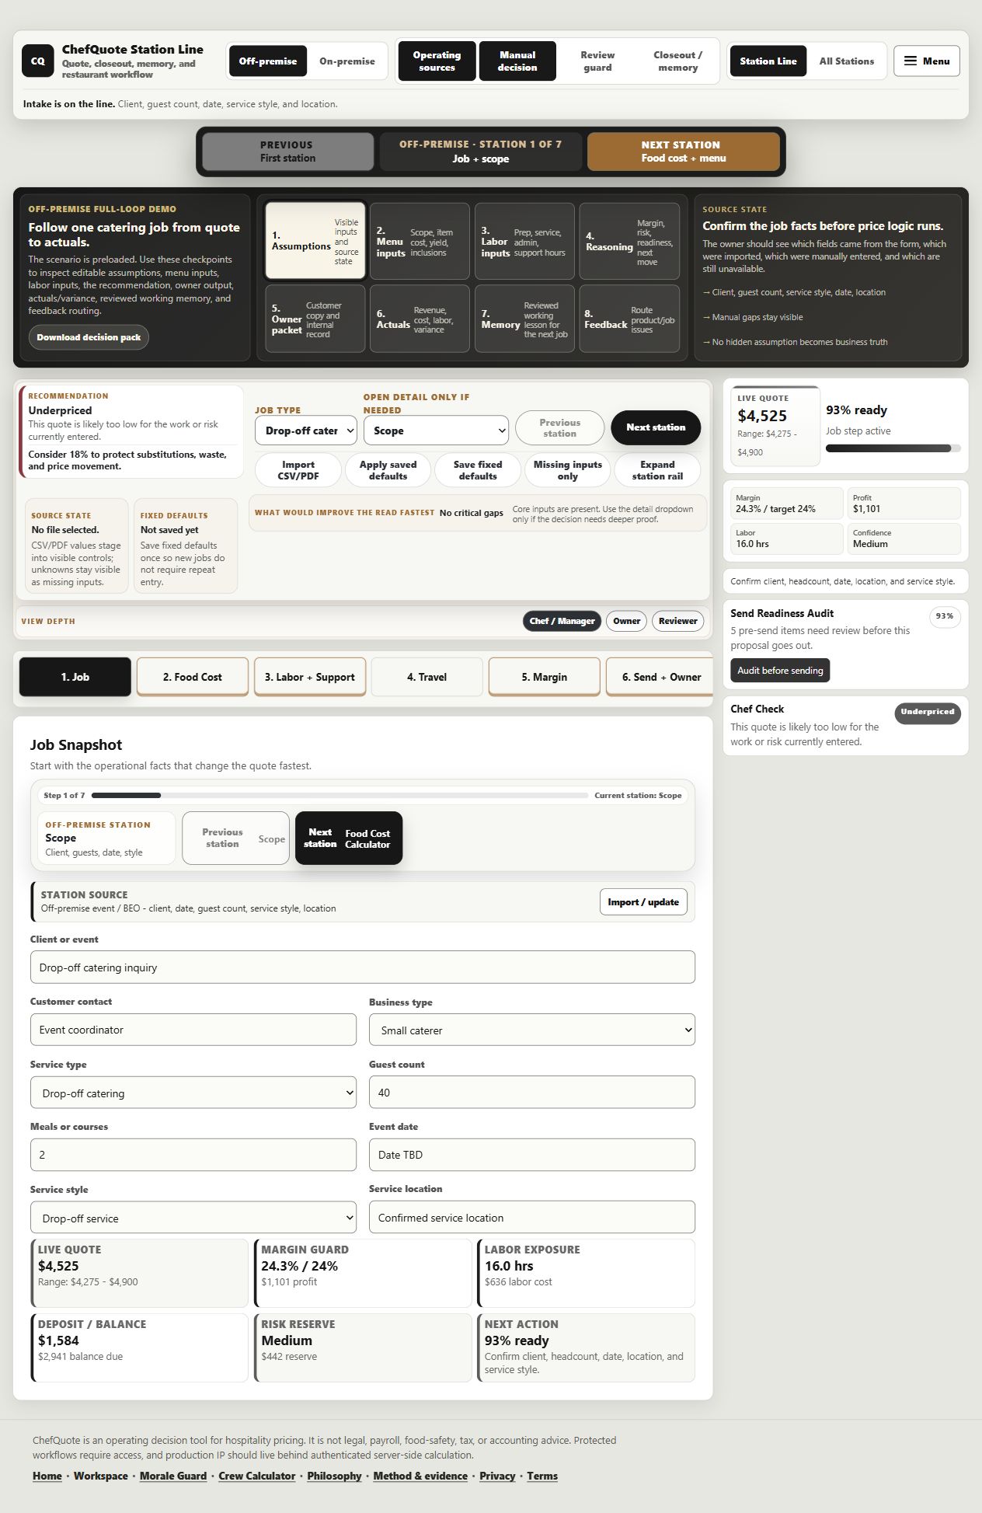Set view depth to Owner
The height and width of the screenshot is (1513, 982).
pyautogui.click(x=626, y=621)
